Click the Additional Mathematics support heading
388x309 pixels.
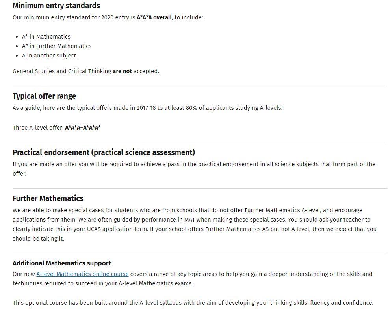point(62,263)
